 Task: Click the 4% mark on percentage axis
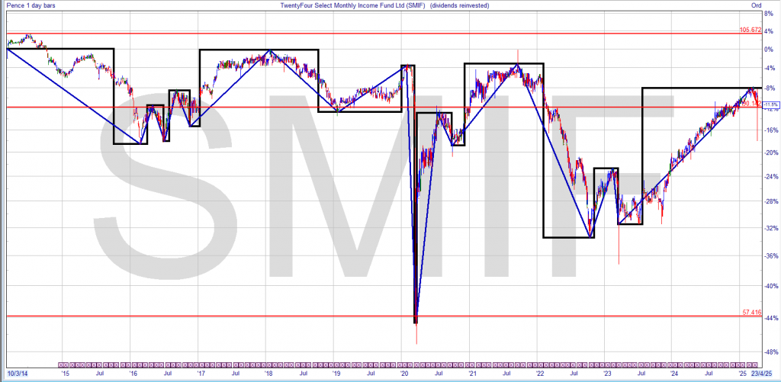pyautogui.click(x=769, y=32)
